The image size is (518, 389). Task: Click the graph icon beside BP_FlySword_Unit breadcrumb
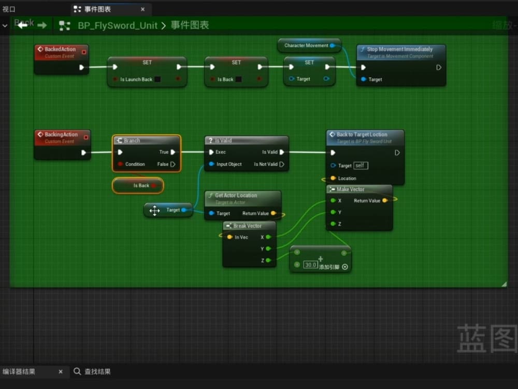[65, 24]
